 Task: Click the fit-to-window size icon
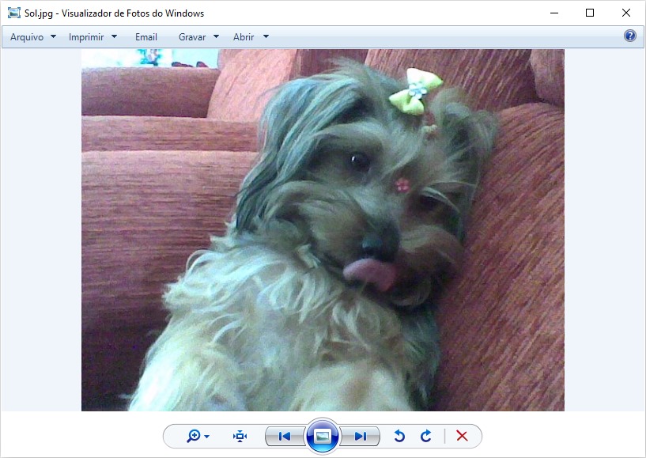(240, 436)
